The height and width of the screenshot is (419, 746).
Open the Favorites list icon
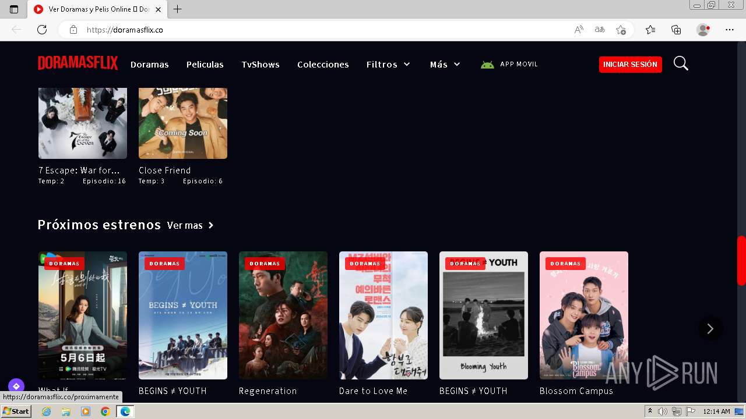pyautogui.click(x=650, y=30)
